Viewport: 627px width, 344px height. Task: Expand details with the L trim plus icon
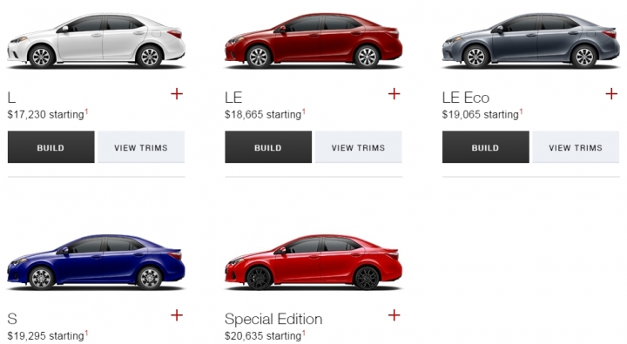[177, 94]
